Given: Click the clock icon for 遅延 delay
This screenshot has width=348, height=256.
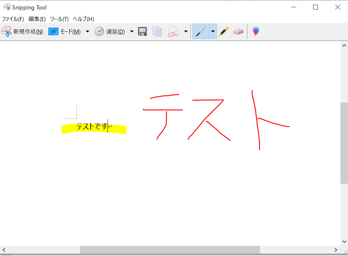Looking at the screenshot, I should click(99, 31).
